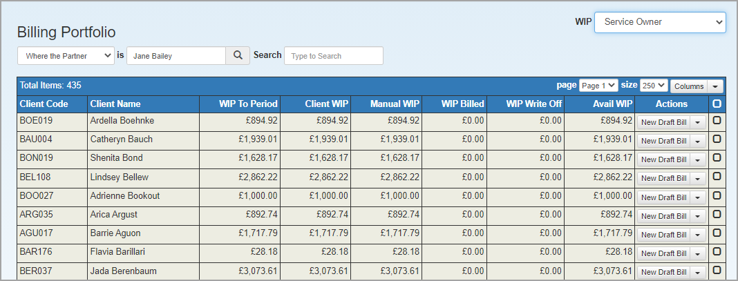Screen dimensions: 738x281
Task: Check the box for client BOE019
Action: 717,120
